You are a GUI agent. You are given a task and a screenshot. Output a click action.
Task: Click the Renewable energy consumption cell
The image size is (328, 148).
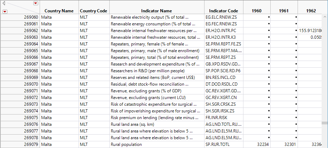[x=157, y=24]
